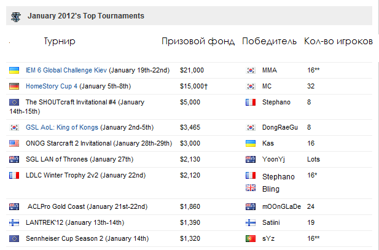
Task: Click the French flag beside LDLC Winter Trophy
Action: point(14,175)
